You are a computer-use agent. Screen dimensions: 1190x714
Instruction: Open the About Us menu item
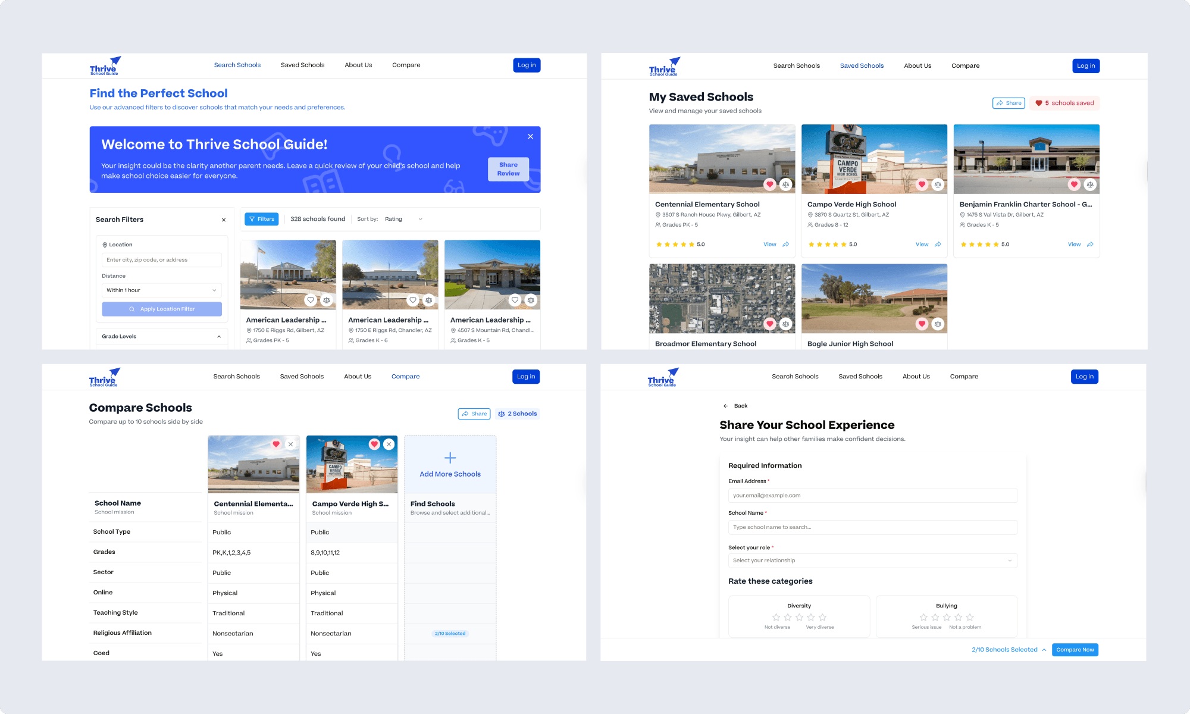point(358,65)
